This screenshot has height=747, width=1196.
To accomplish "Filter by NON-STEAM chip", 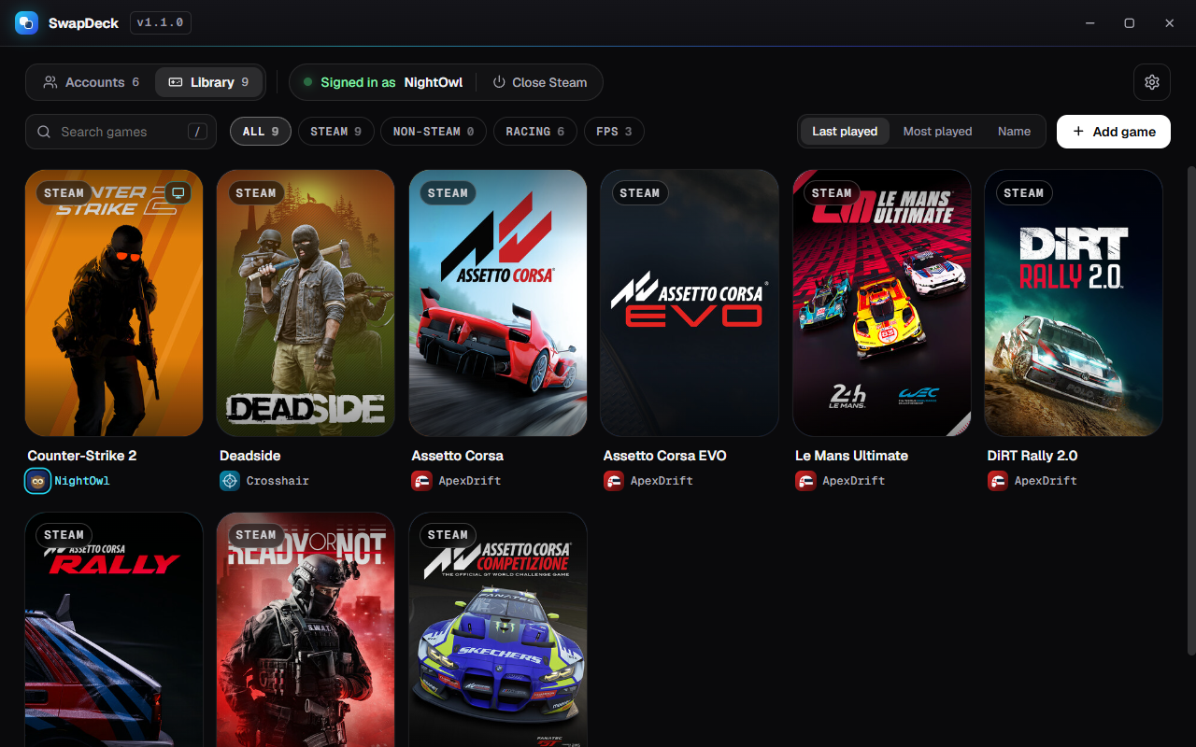I will [434, 132].
